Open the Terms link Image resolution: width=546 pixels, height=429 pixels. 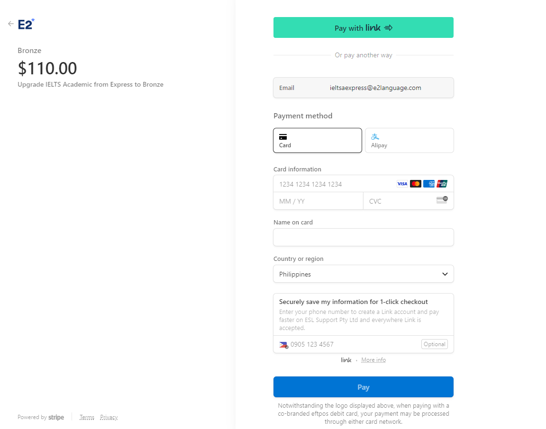click(87, 418)
